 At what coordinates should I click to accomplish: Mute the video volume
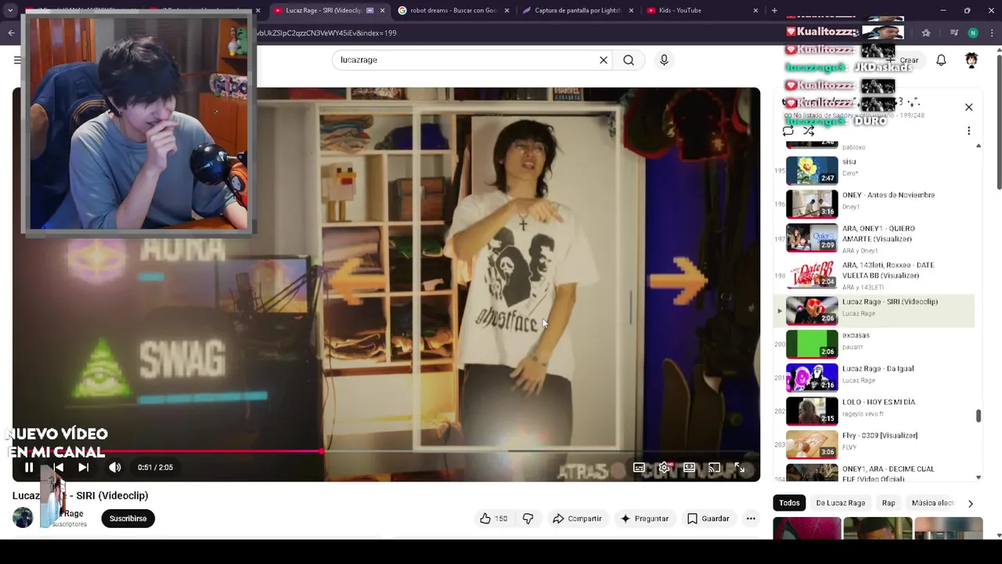pyautogui.click(x=115, y=468)
